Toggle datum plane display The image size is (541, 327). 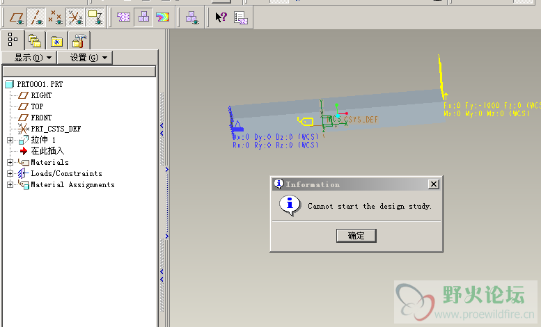(17, 17)
